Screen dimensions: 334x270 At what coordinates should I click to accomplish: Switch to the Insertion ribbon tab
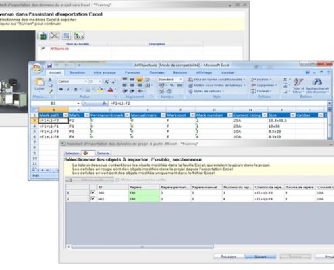coord(78,72)
